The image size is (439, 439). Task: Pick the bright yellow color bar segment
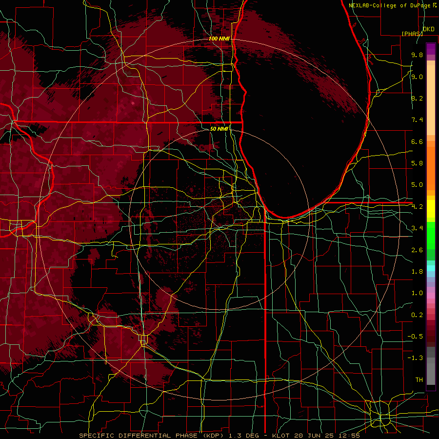coord(431,209)
